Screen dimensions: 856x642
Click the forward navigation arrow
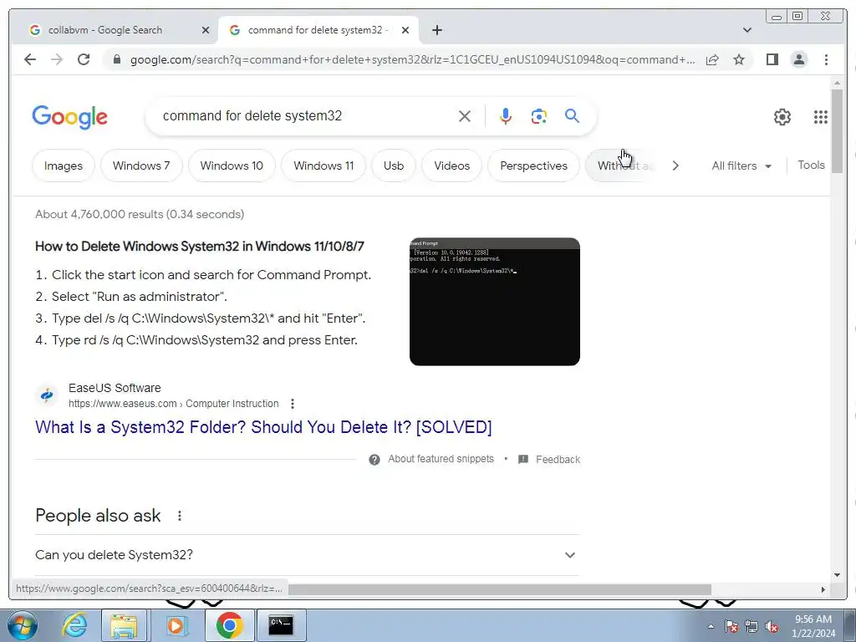[57, 59]
